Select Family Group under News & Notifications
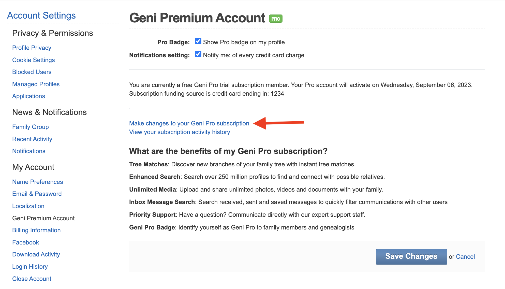The width and height of the screenshot is (505, 289). (x=31, y=127)
